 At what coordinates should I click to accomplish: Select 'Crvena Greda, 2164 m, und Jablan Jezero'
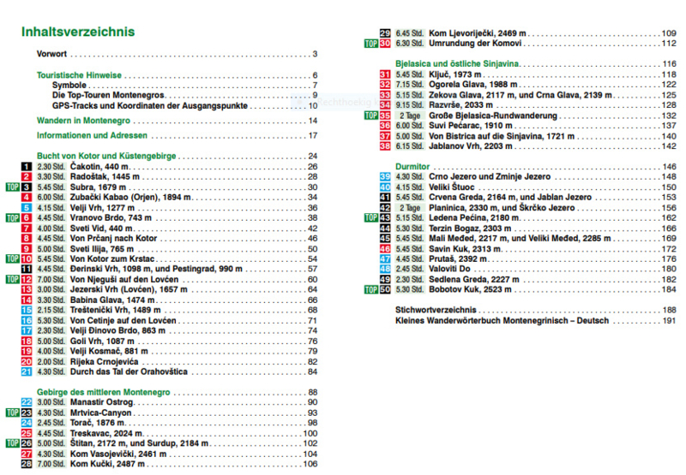point(510,198)
